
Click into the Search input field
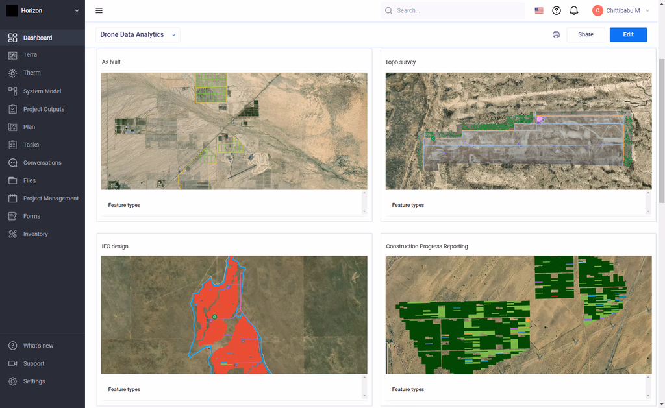(453, 10)
